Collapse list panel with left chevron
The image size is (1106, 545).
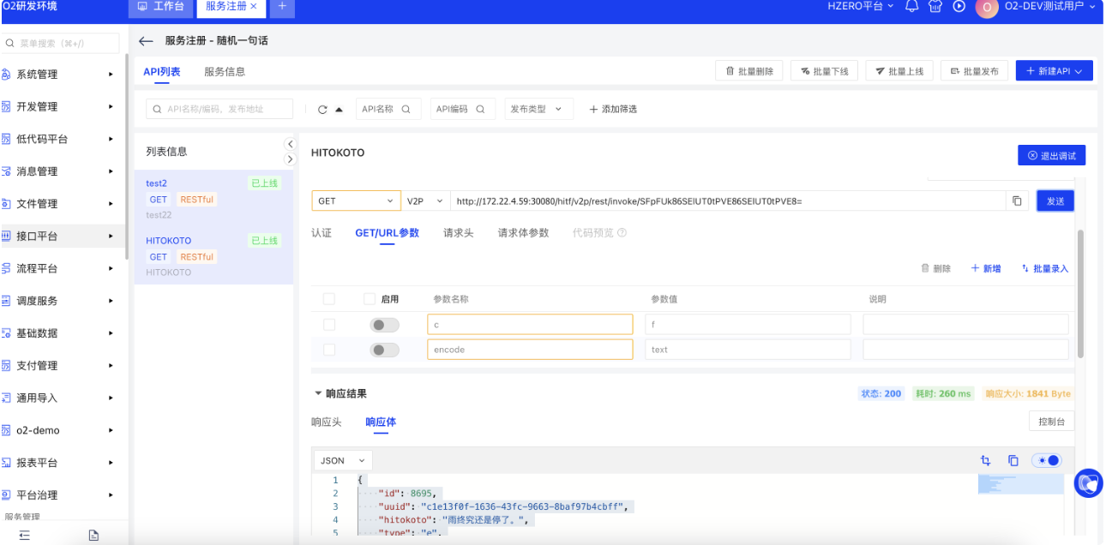tap(290, 144)
